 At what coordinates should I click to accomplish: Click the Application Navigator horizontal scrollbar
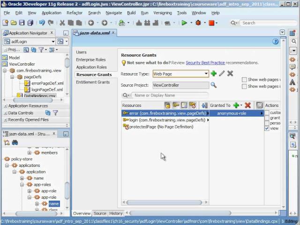click(x=33, y=100)
